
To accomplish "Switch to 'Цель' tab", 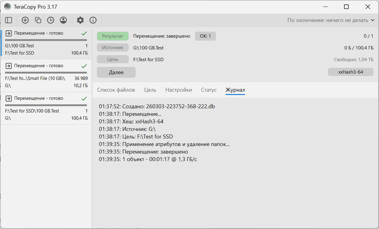I will [150, 90].
